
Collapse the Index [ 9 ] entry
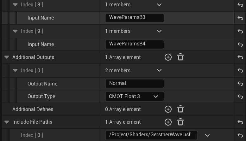(x=15, y=31)
